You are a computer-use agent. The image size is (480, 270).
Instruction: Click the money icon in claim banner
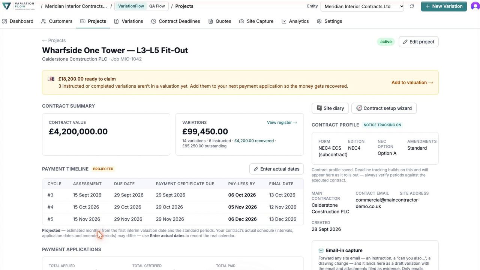click(51, 79)
